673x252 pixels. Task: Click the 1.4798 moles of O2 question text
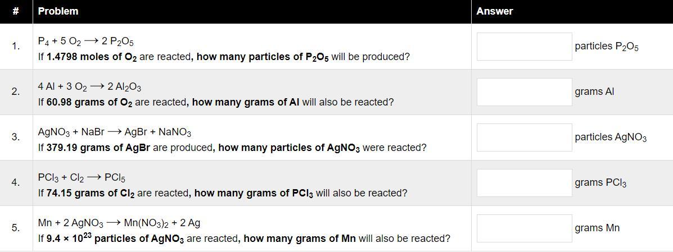[224, 57]
